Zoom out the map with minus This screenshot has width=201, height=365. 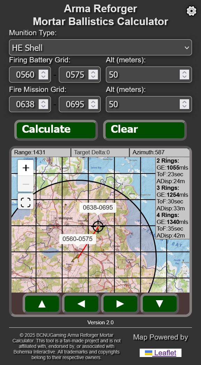(26, 184)
